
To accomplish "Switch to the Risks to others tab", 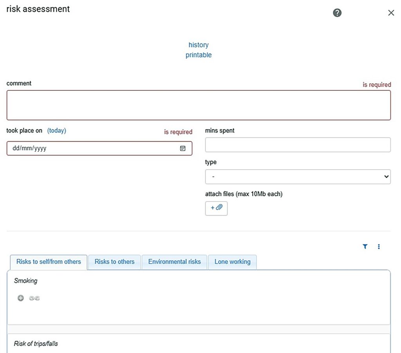I will (114, 262).
